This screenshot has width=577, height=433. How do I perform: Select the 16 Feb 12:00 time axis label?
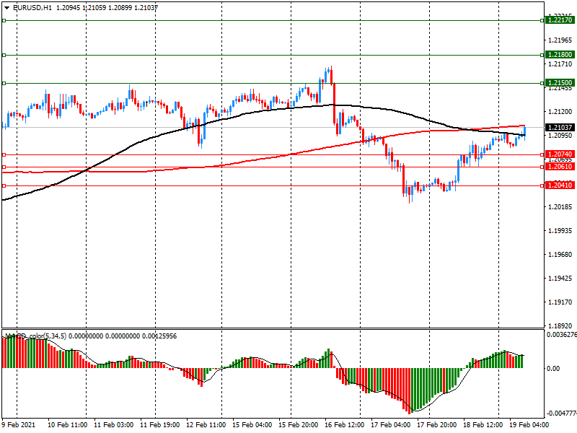coord(345,425)
